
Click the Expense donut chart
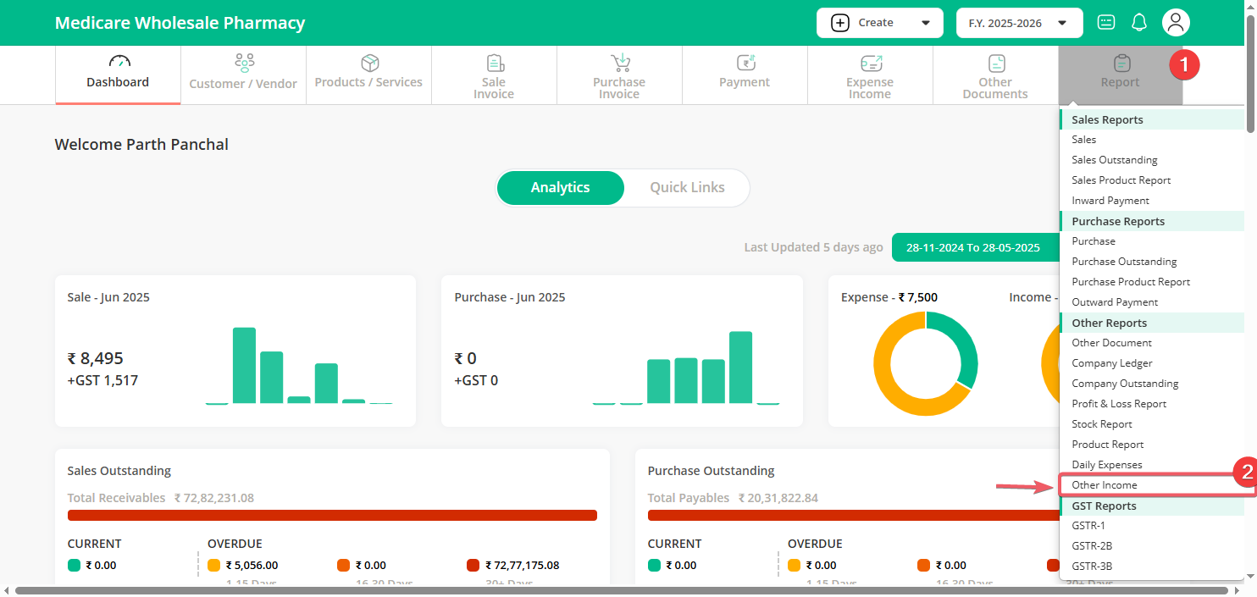(x=926, y=363)
